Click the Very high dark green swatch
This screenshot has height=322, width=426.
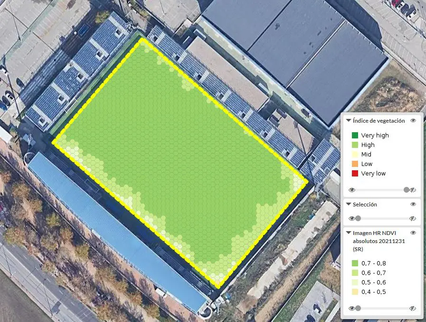[x=355, y=135]
